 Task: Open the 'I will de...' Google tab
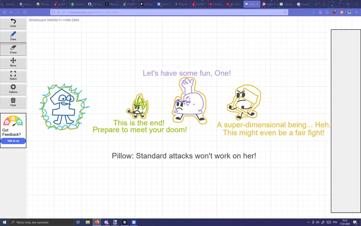(286, 4)
